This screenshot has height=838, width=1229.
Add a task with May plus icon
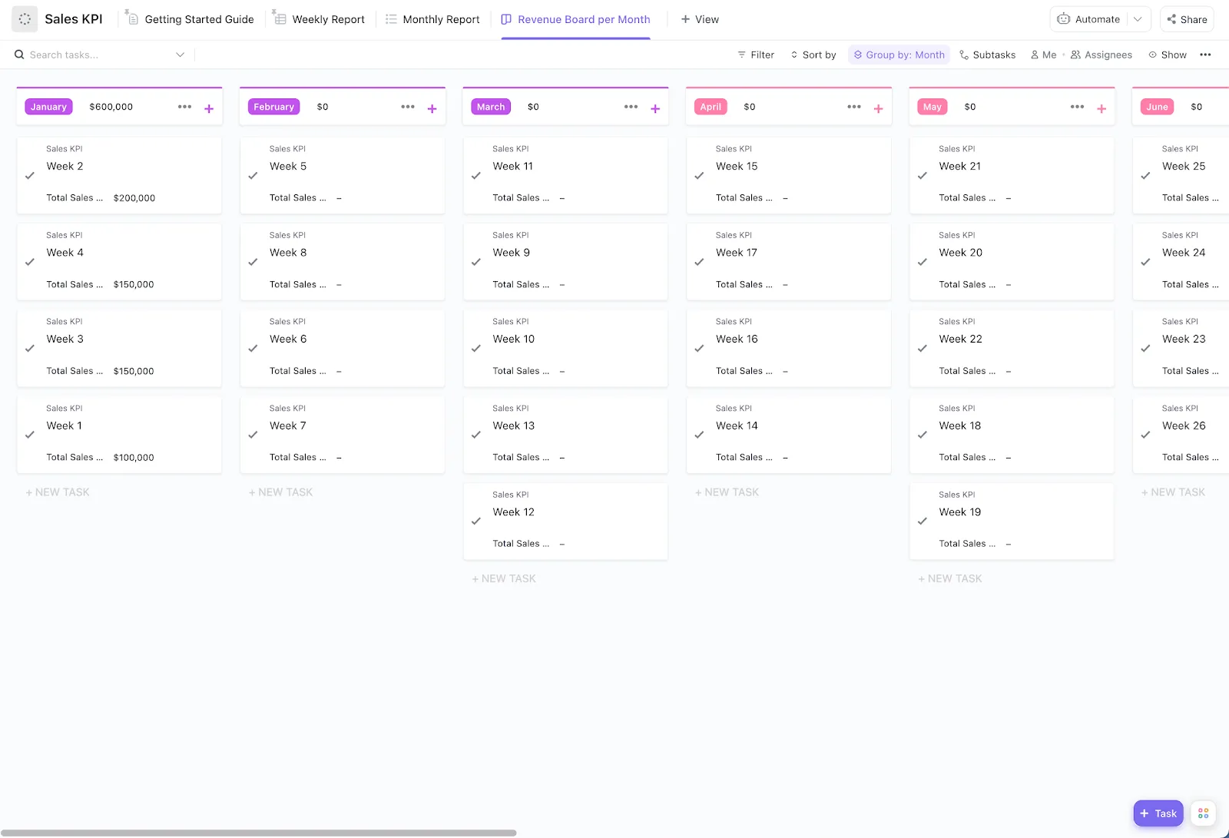1101,108
